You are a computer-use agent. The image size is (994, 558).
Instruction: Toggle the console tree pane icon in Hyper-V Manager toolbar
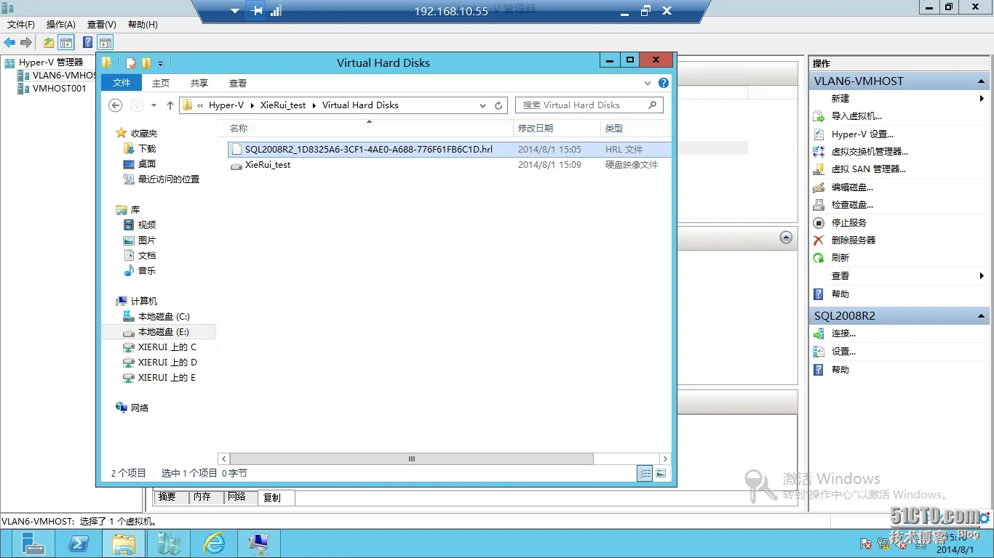pyautogui.click(x=66, y=43)
